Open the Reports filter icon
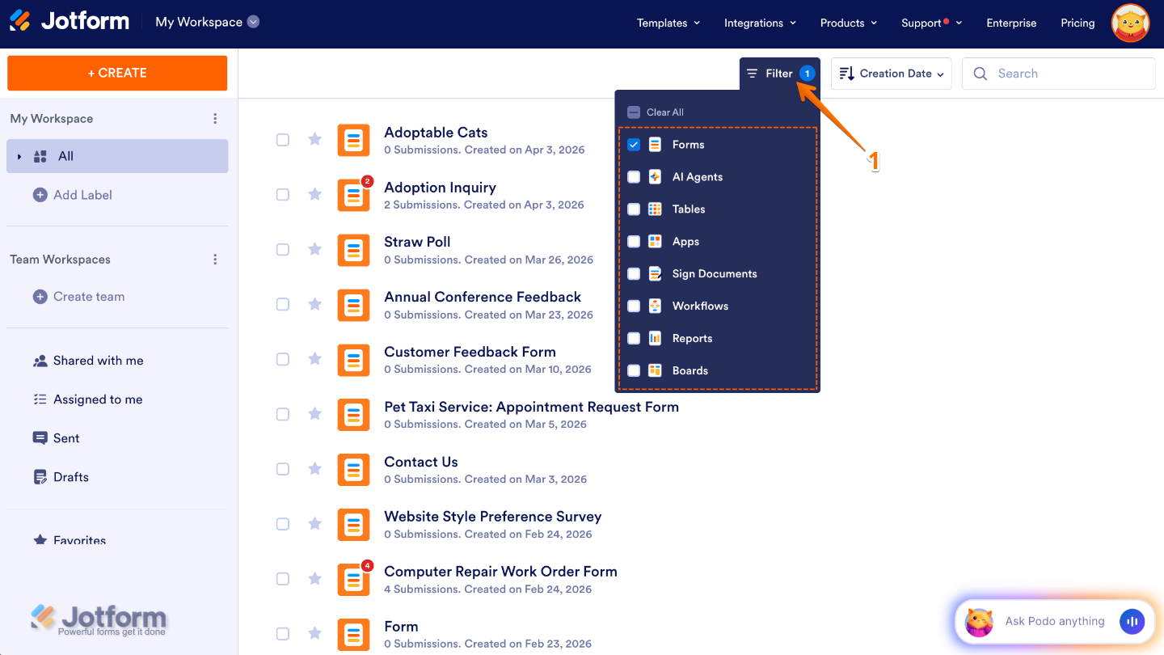Viewport: 1164px width, 655px height. [654, 338]
